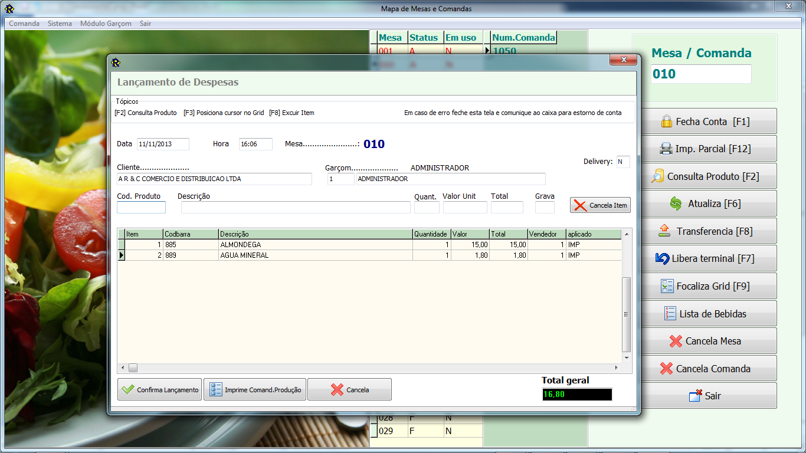
Task: Click the red X icon on Cancela Item
Action: (x=581, y=205)
